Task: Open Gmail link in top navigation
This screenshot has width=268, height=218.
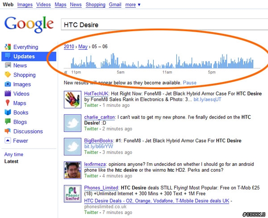Action: 115,4
